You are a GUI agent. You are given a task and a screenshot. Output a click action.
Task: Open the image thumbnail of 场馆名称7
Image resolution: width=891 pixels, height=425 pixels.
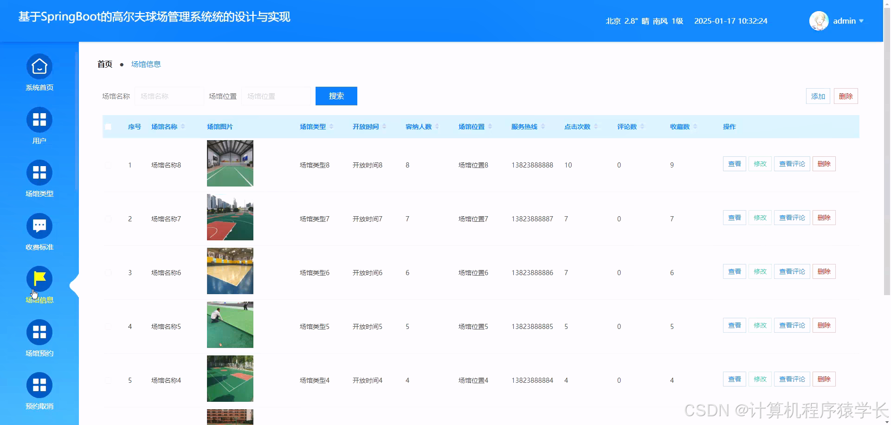tap(230, 217)
